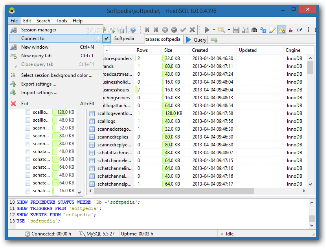Viewport: 327px width, 248px height.
Task: Sort by the Created column header
Action: pos(213,50)
